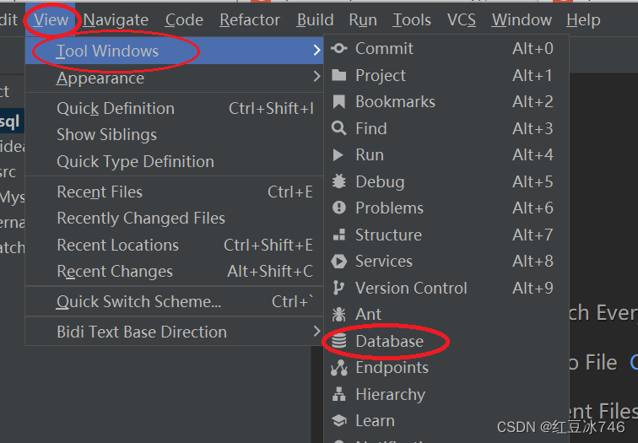Click the Services hexagon icon
This screenshot has height=443, width=638.
(339, 262)
